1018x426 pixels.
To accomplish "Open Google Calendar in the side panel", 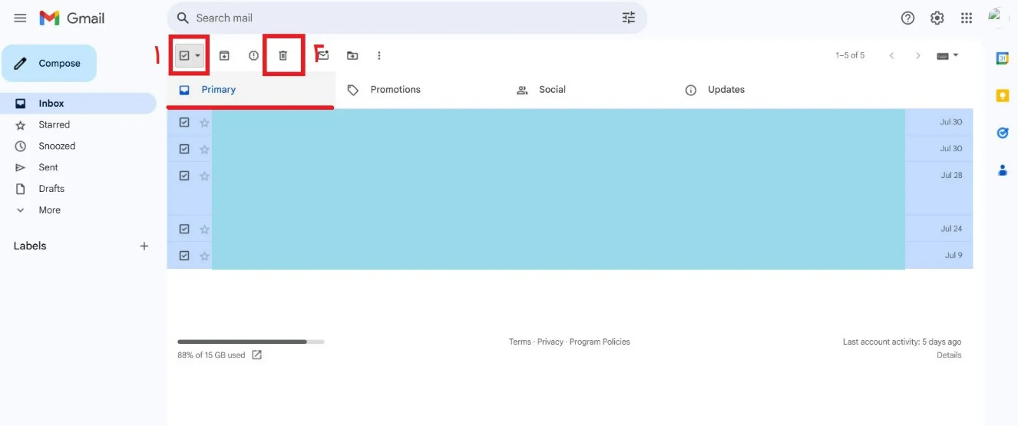I will 1002,58.
